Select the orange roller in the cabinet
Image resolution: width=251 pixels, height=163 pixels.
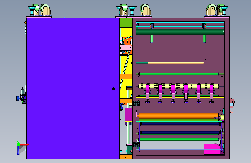(x=179, y=116)
